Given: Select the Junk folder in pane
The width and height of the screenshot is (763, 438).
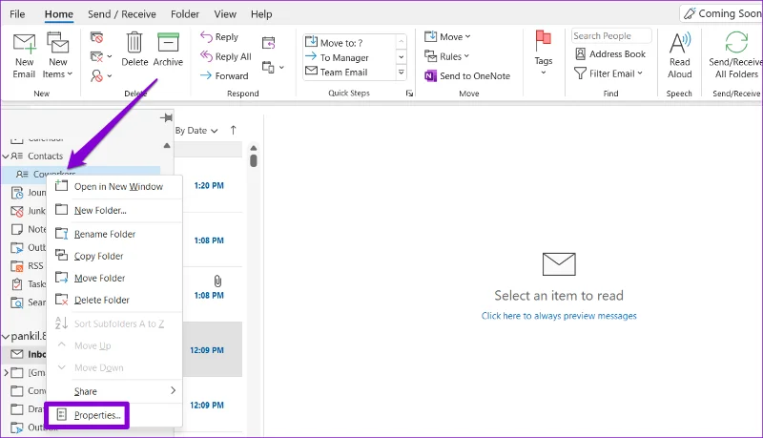Looking at the screenshot, I should tap(28, 211).
